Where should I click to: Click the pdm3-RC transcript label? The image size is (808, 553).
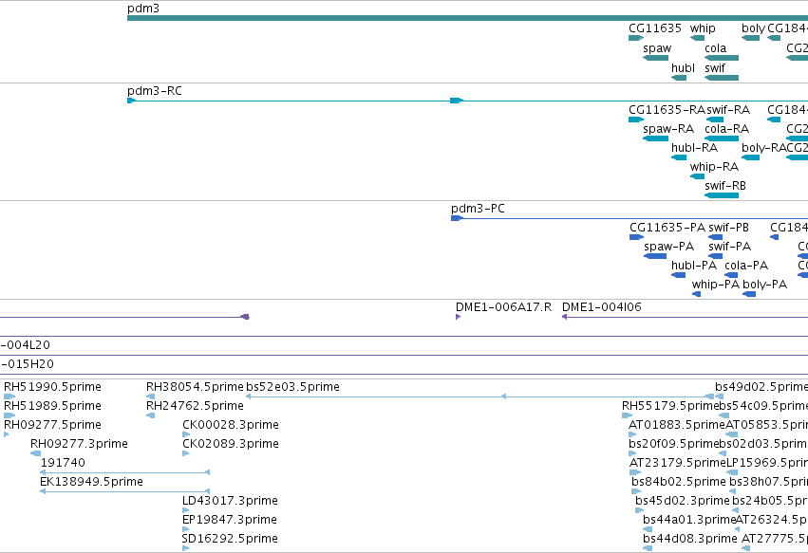pyautogui.click(x=155, y=91)
